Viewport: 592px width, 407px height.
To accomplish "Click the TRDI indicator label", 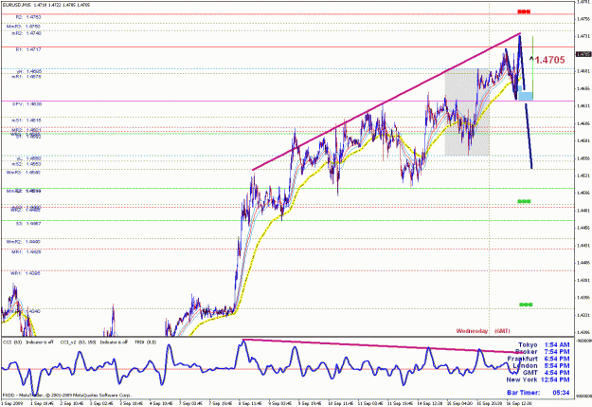I will click(x=145, y=342).
